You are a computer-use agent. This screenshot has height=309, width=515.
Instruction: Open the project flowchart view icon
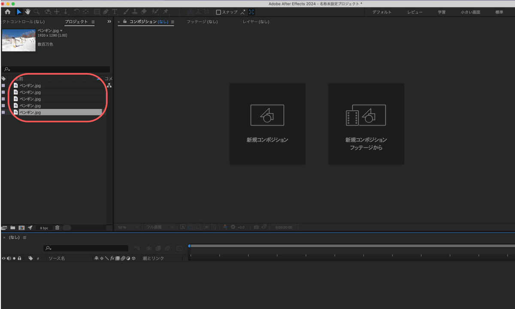109,85
